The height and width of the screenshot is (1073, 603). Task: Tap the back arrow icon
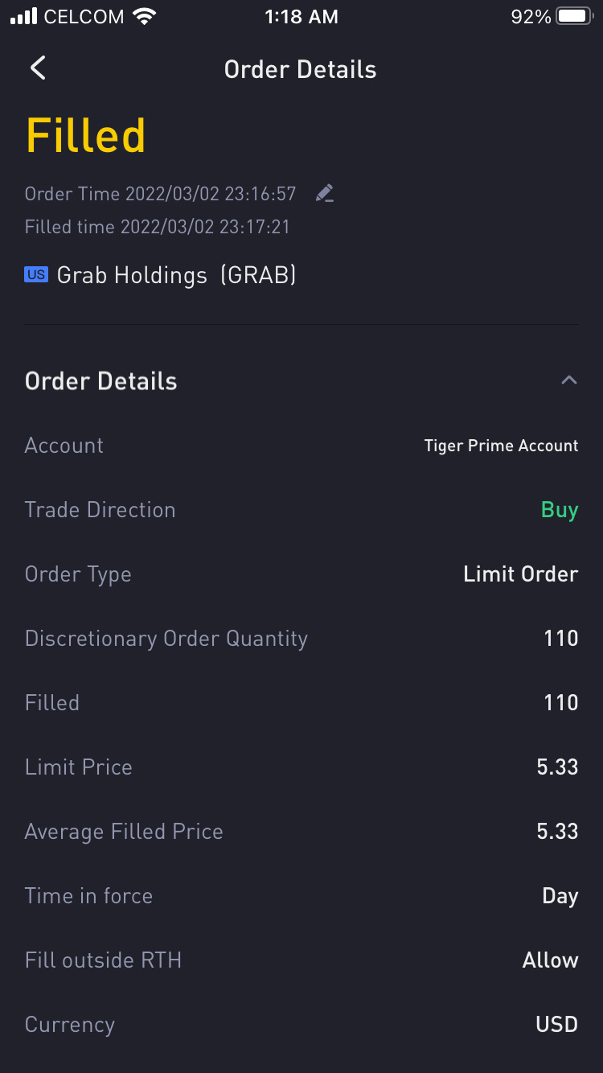click(x=38, y=68)
